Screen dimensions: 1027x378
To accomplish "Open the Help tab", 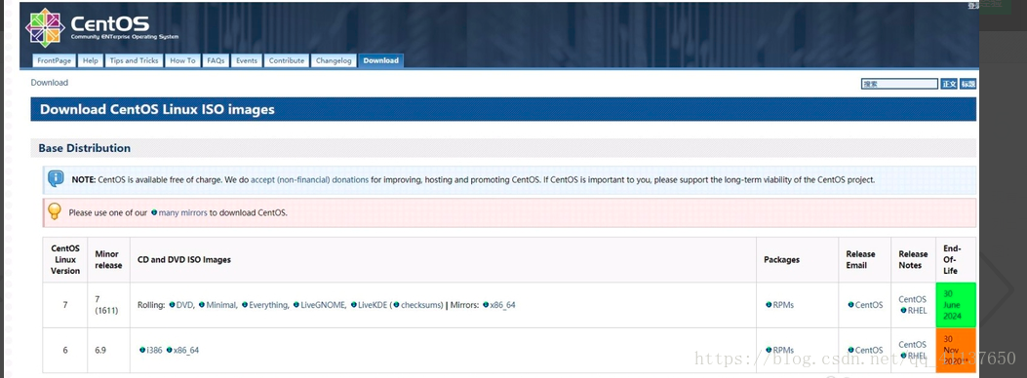I will [x=91, y=60].
